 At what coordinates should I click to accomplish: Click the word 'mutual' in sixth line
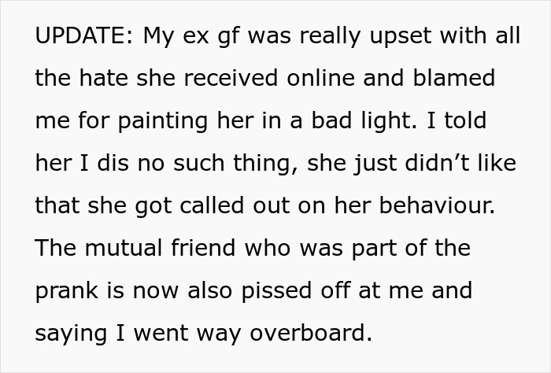point(124,248)
